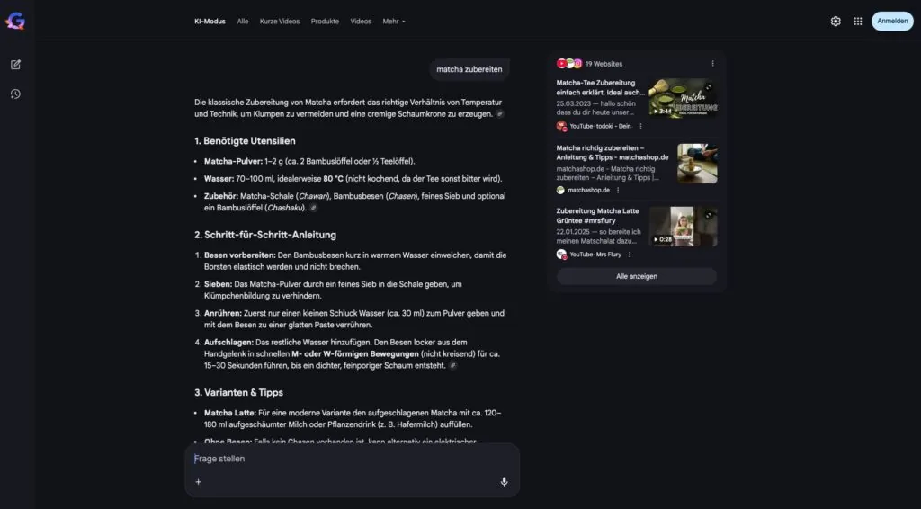
Task: Open three-dot menu for YouTube Mrs Flury result
Action: click(630, 254)
